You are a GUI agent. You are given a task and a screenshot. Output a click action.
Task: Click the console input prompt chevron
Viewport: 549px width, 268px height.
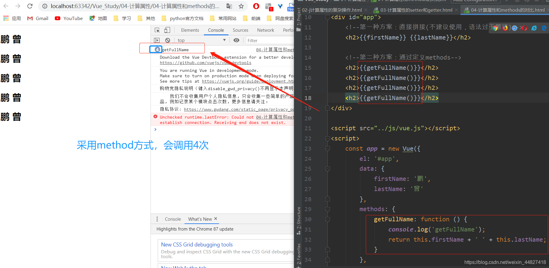[155, 129]
